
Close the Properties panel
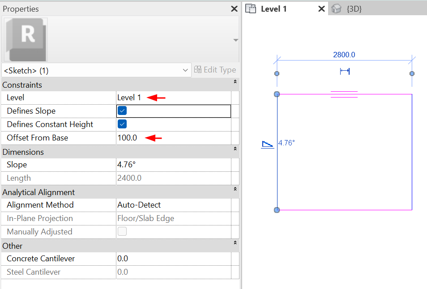coord(234,9)
